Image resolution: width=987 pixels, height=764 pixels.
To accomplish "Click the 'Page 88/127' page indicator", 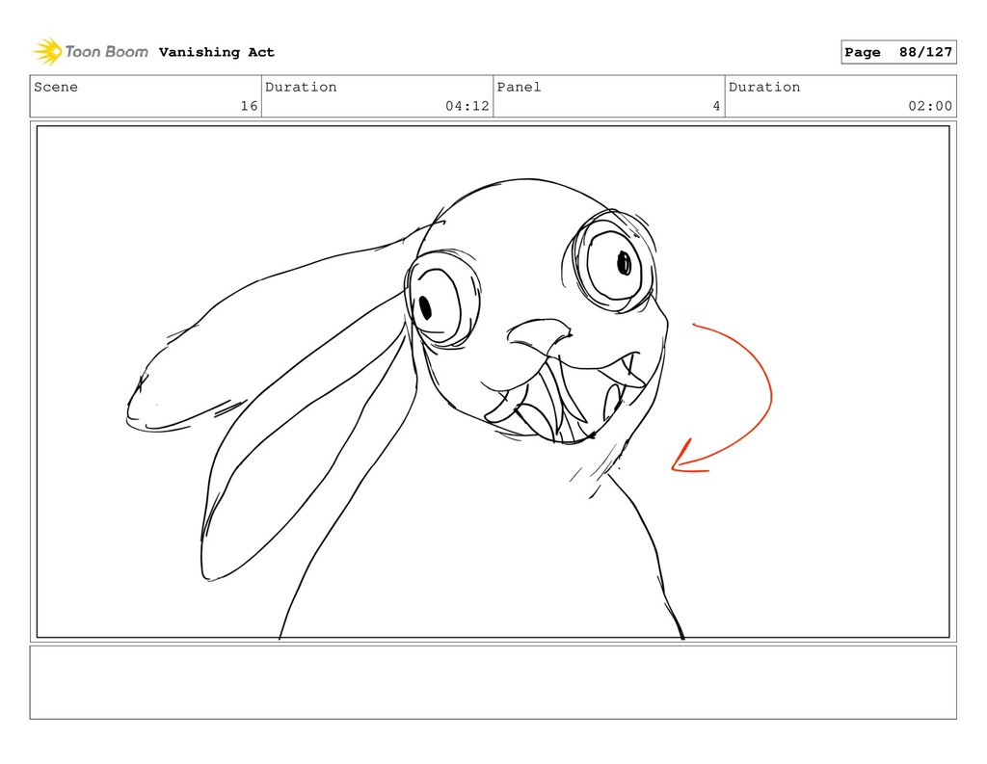I will click(898, 52).
